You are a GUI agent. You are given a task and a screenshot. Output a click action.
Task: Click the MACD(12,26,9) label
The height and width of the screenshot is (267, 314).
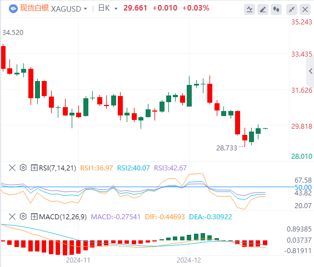click(63, 217)
